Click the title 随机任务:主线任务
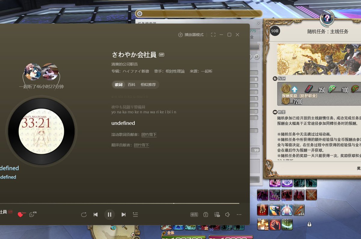Screen dimensions: 361x239 point(328,31)
